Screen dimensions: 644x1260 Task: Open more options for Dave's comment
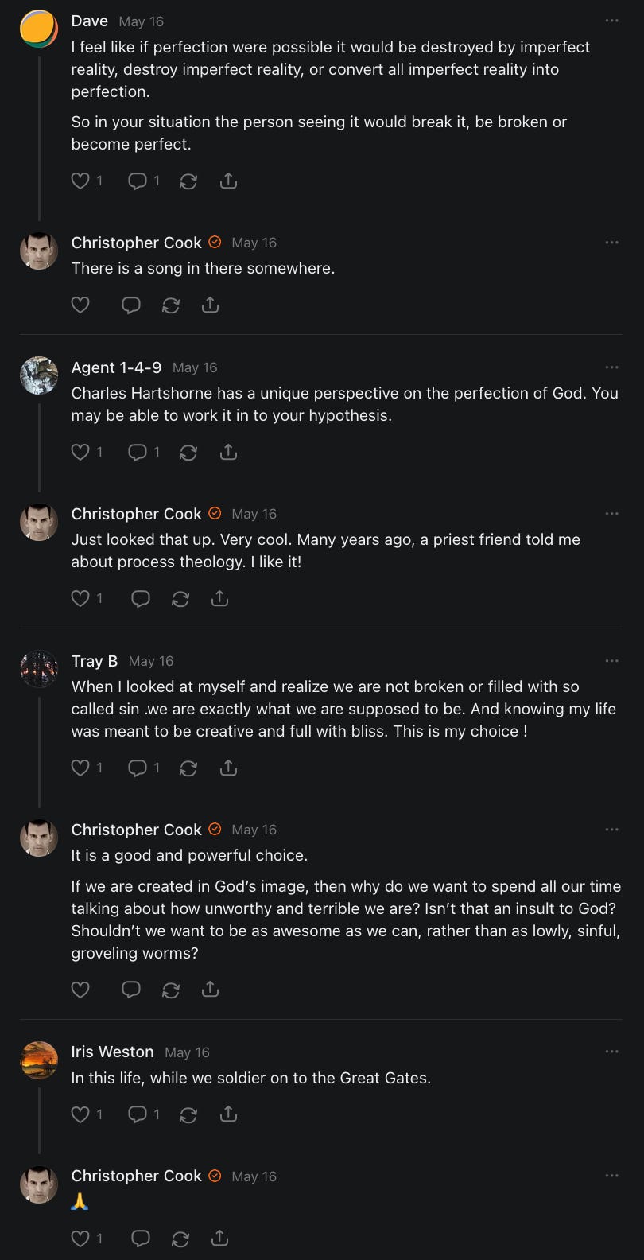(611, 21)
